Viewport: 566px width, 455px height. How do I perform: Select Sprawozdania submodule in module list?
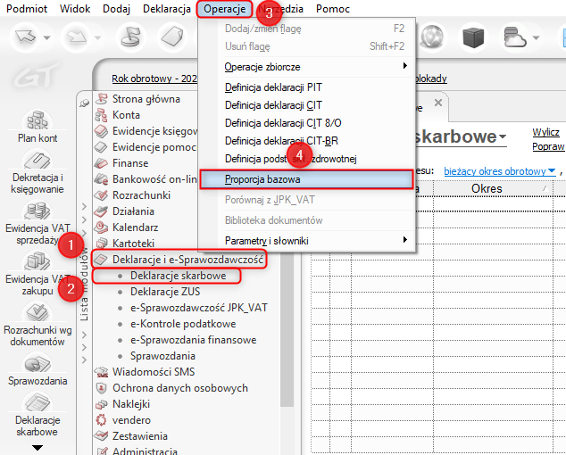[162, 356]
